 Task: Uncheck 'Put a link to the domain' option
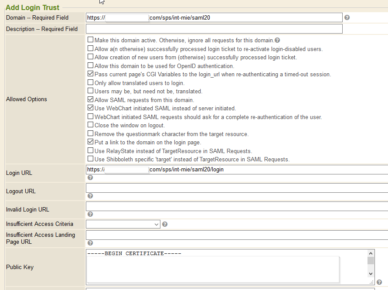coord(90,142)
